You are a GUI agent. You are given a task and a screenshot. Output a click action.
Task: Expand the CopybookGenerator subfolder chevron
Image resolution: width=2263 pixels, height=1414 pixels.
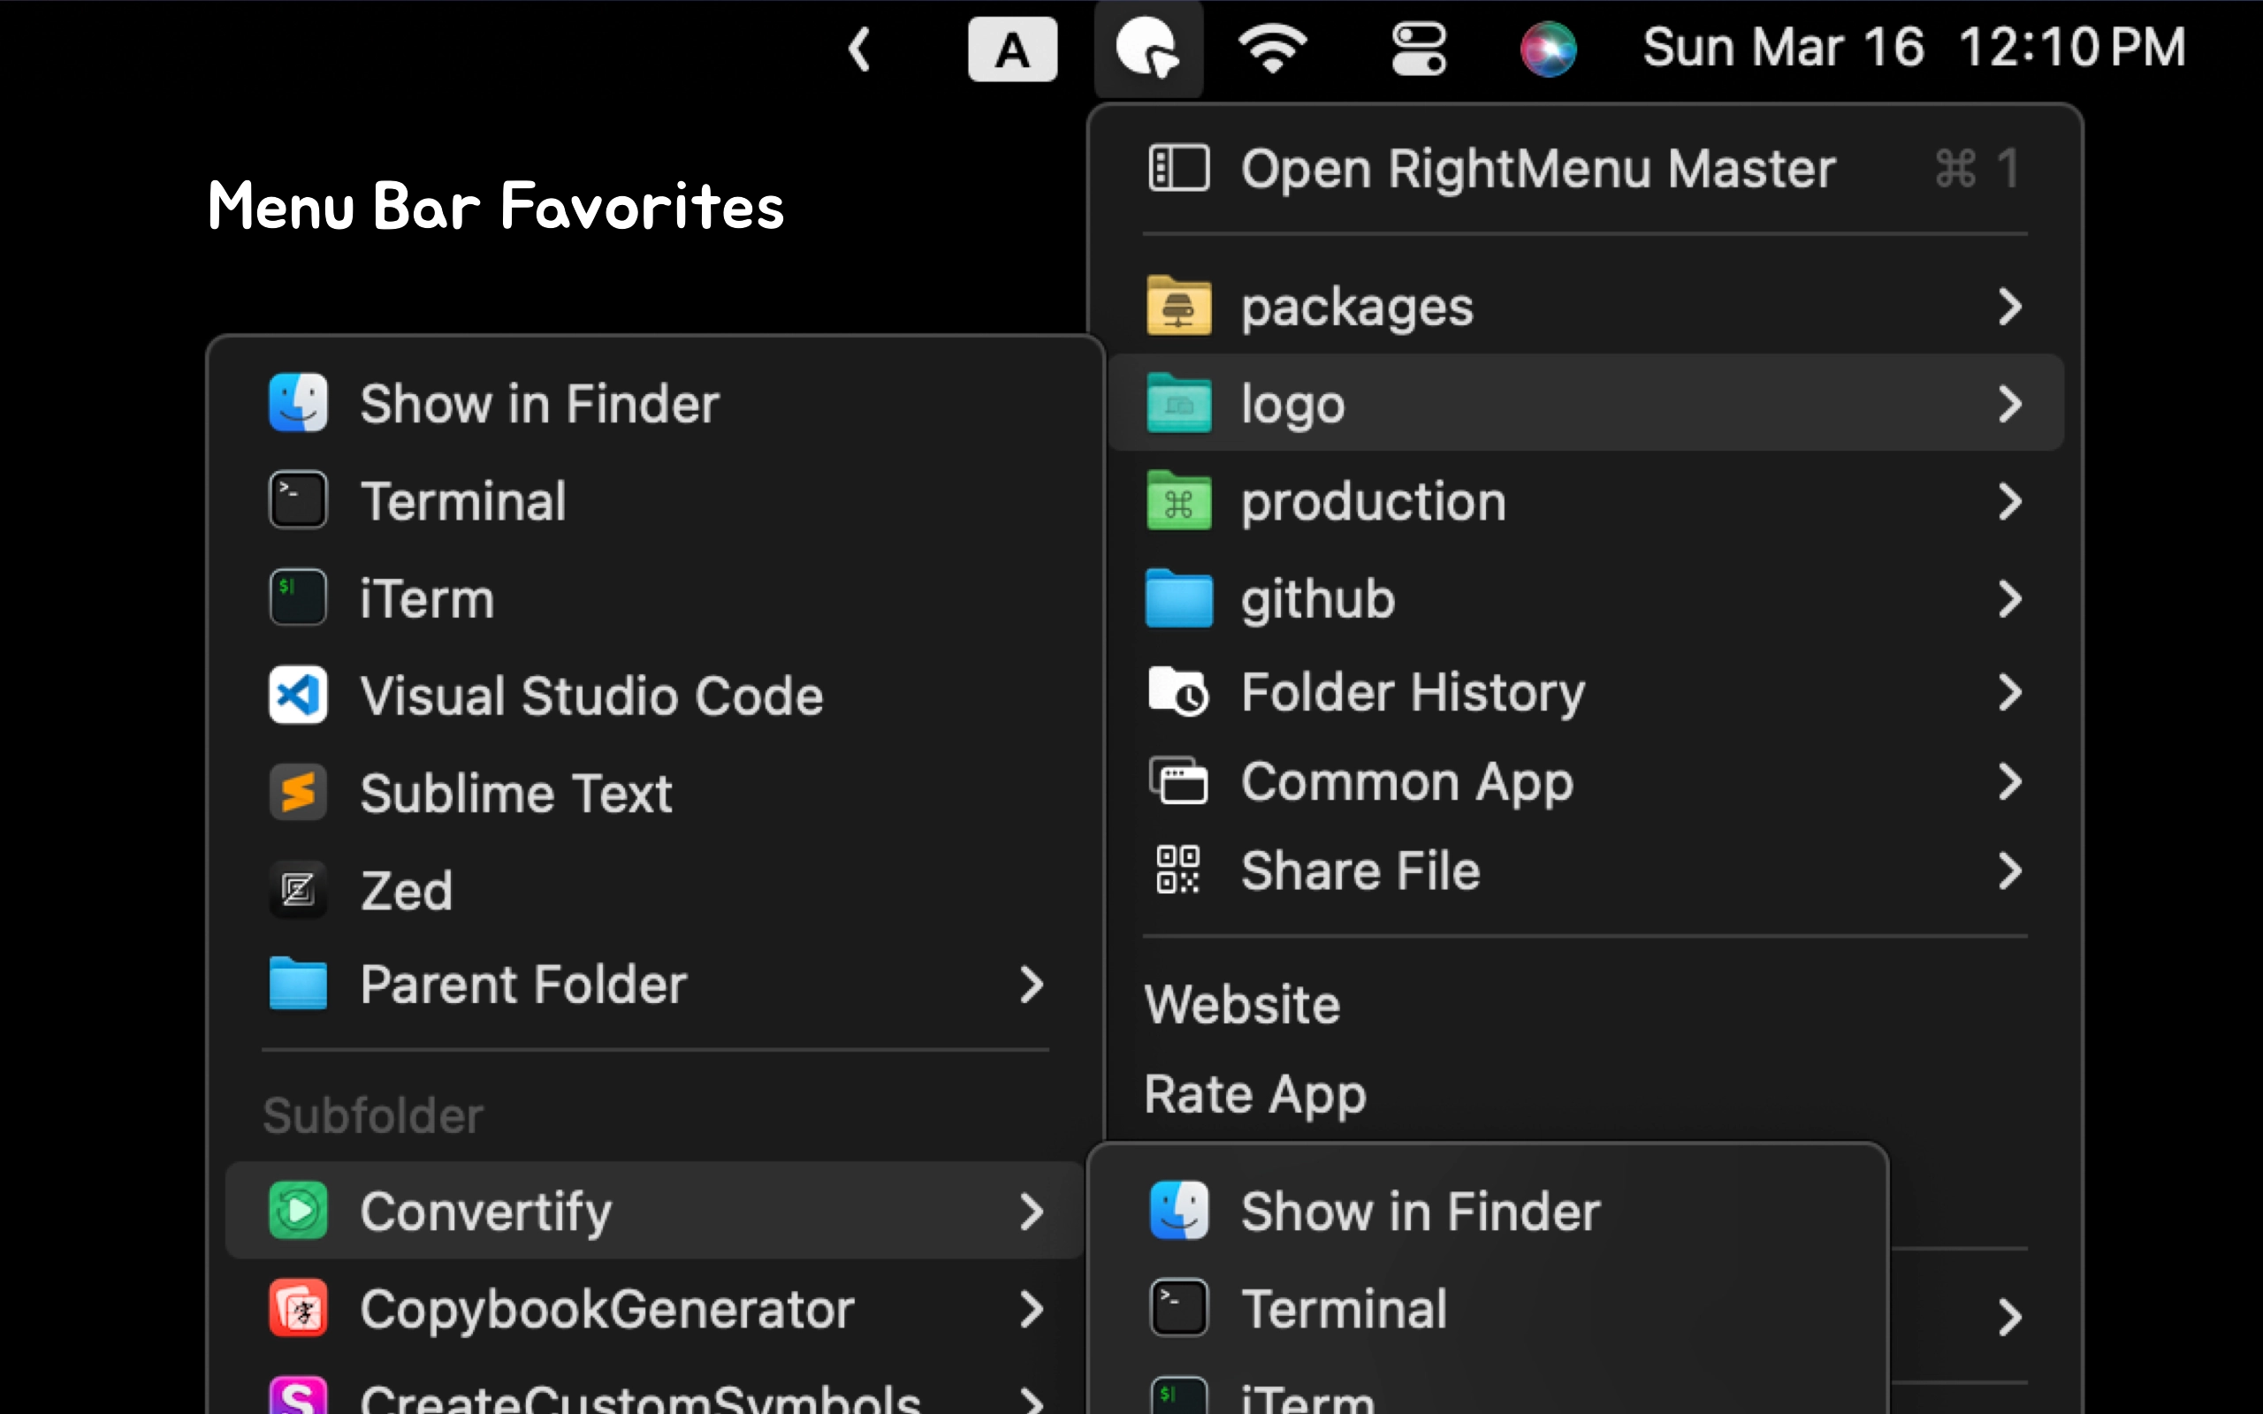[x=1032, y=1309]
